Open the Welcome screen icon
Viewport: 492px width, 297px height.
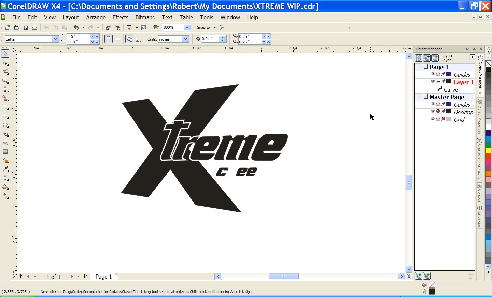(x=144, y=27)
